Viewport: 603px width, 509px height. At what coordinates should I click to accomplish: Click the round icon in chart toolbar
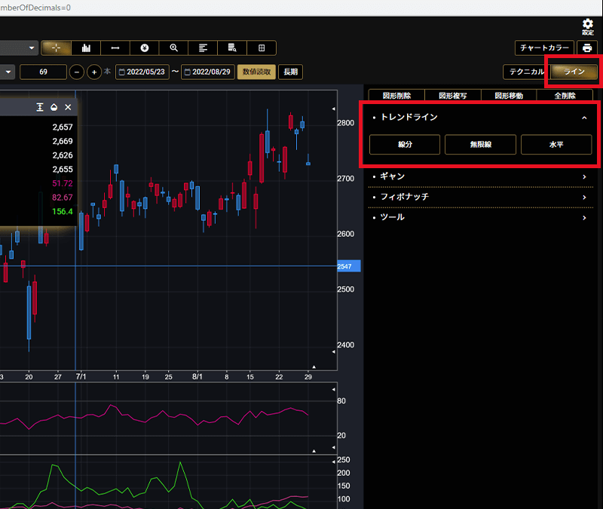145,48
